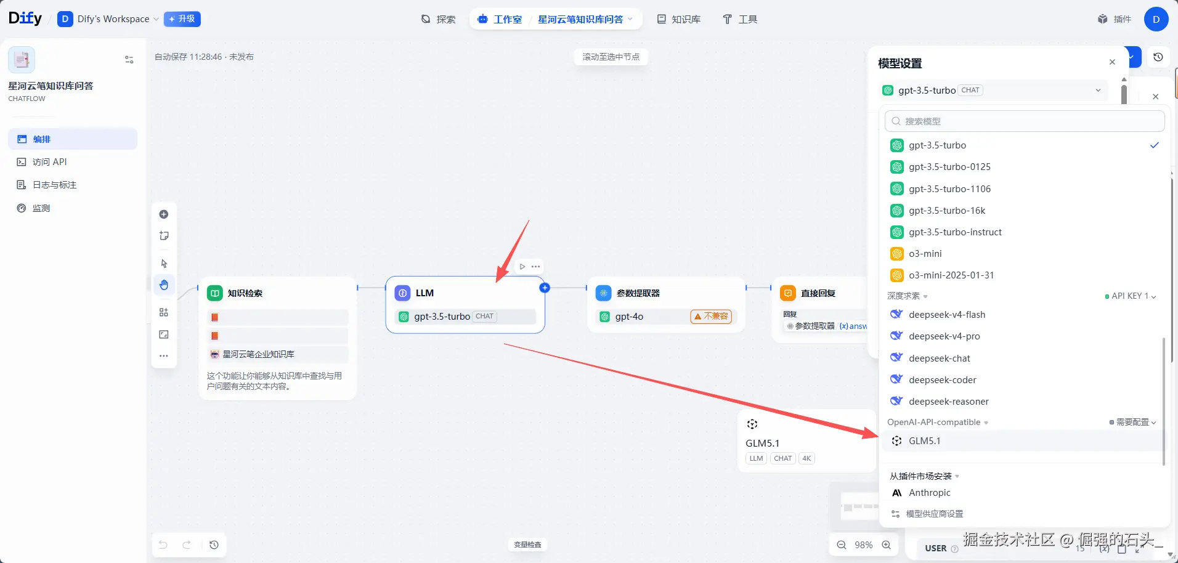Collapse the OpenAI-API-compatible provider group
Viewport: 1178px width, 563px height.
pos(938,423)
